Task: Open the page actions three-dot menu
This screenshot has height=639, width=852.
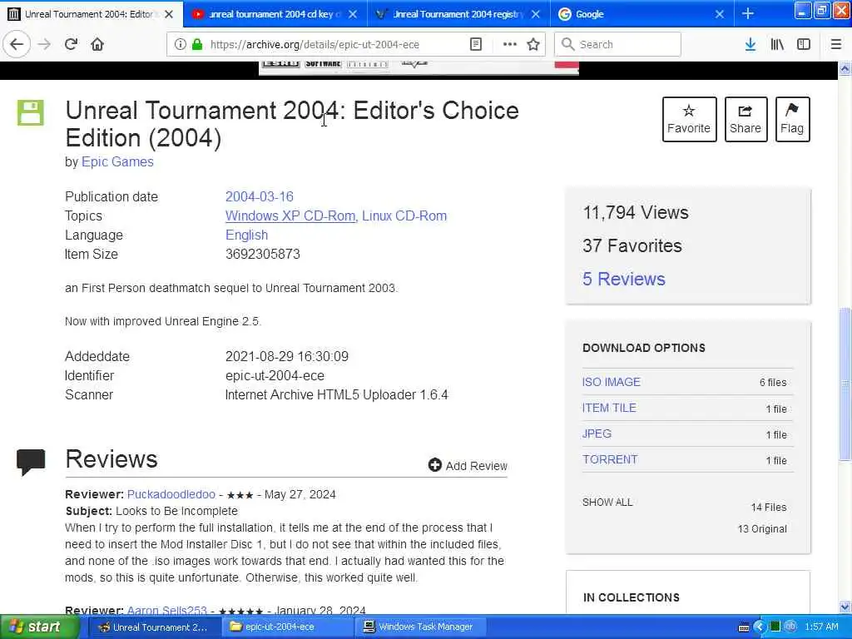Action: tap(510, 45)
